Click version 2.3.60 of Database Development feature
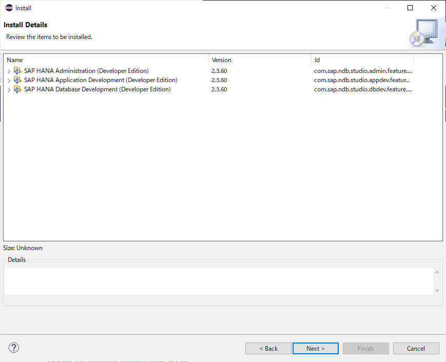The height and width of the screenshot is (362, 446). (219, 89)
